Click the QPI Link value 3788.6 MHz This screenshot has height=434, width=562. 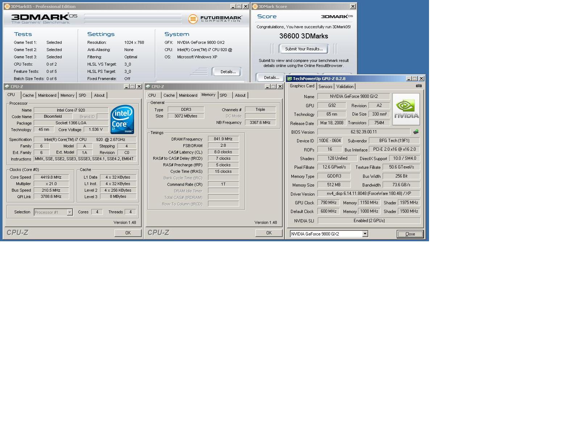[51, 196]
